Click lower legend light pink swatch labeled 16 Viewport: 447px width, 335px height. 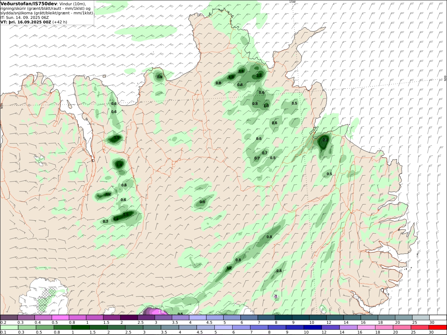pyautogui.click(x=366, y=328)
